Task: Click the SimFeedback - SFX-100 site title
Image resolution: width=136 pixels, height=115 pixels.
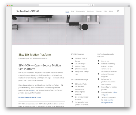Action: (28, 11)
